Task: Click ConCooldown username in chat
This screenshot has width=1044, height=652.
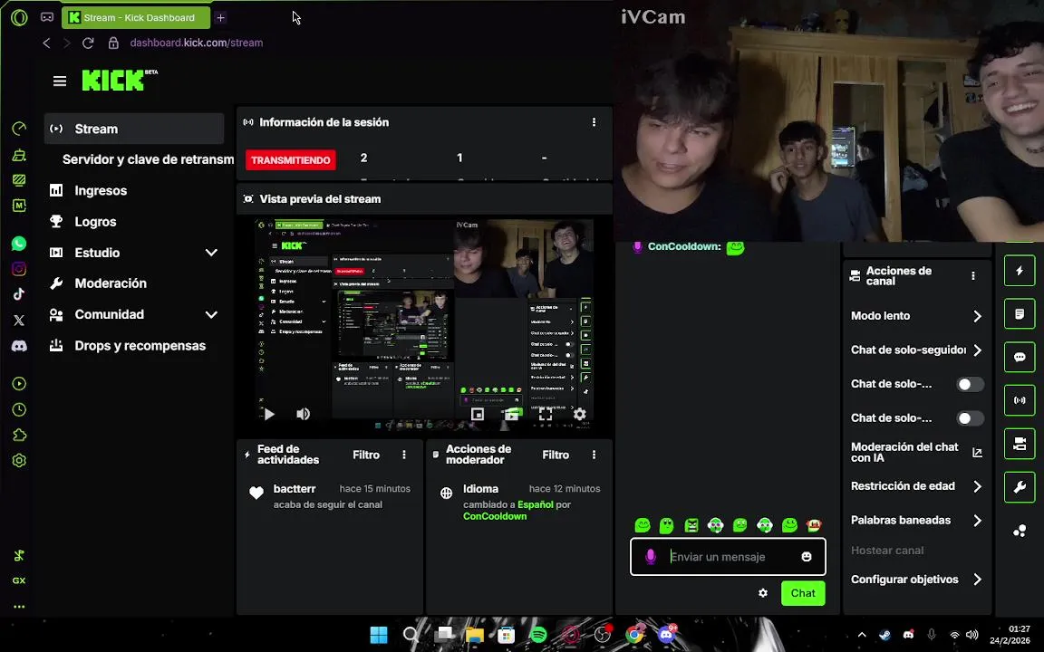Action: (x=684, y=246)
